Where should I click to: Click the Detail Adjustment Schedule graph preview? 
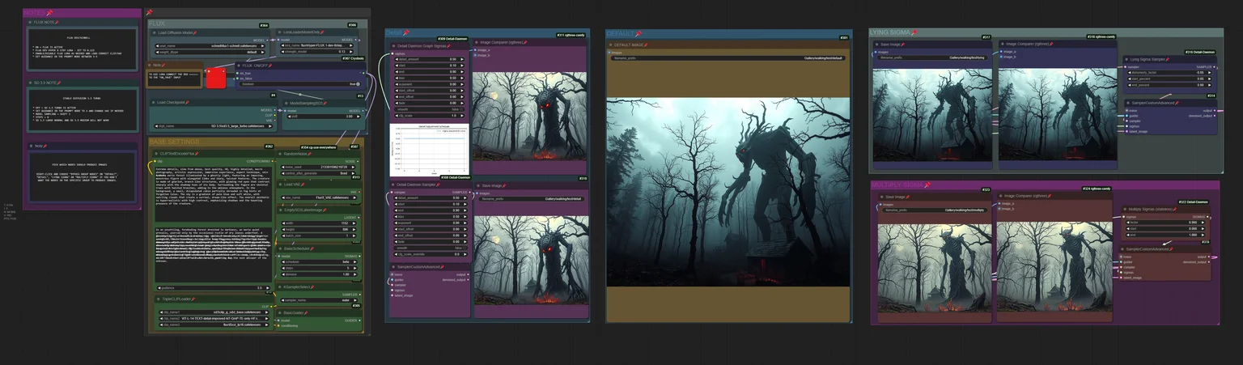click(x=430, y=149)
